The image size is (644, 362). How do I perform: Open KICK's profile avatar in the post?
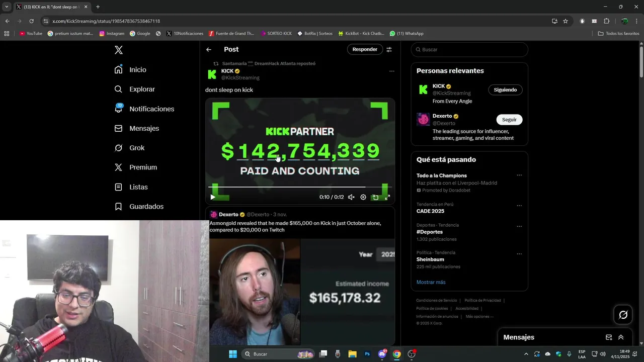pos(212,74)
